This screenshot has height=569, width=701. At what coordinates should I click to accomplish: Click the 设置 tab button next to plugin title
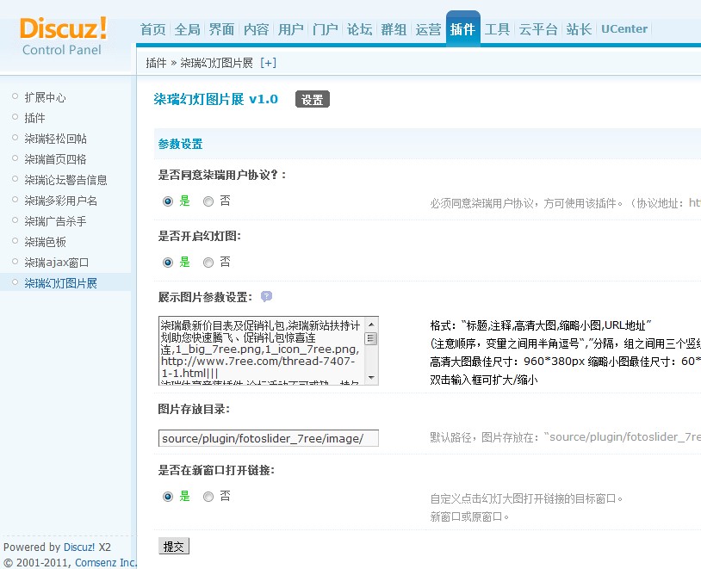[313, 99]
